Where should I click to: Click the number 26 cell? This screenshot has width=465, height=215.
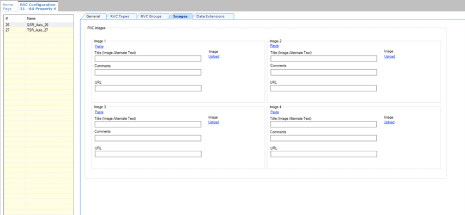pos(15,25)
